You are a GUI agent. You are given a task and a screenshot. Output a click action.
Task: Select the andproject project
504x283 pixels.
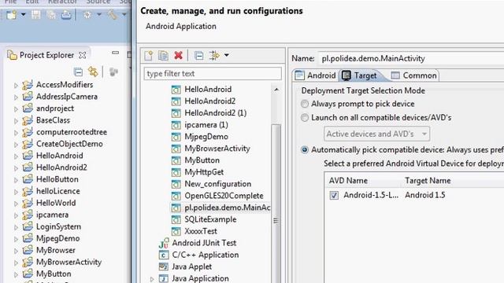pos(55,108)
